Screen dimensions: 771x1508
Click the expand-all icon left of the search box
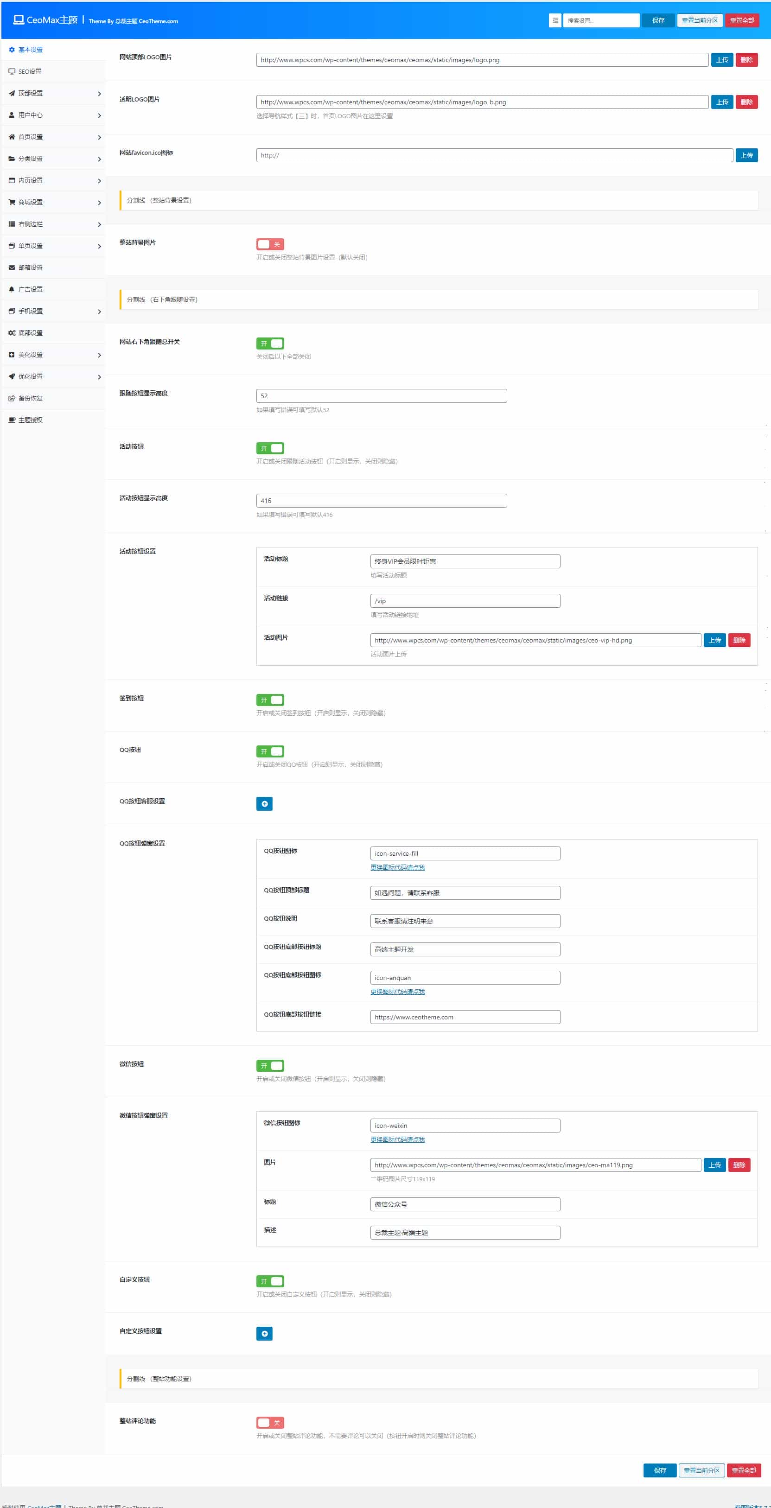(555, 20)
